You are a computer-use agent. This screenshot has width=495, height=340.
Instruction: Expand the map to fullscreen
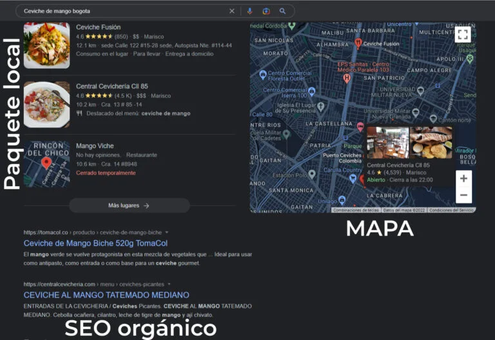(462, 35)
